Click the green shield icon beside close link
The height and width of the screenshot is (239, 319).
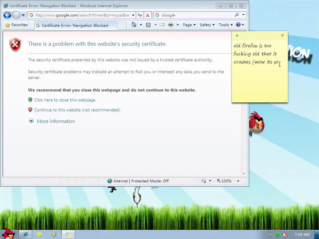30,100
